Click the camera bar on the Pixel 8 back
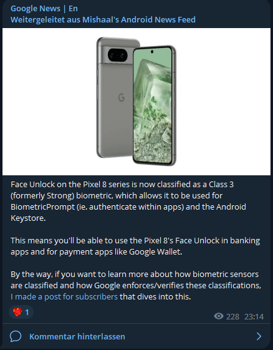Viewport: 273px width, 350px height. coord(118,55)
